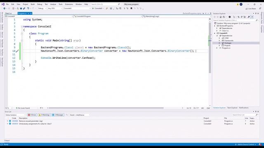Viewport: 264px width, 148px height.
Task: Open the IDE0059 error code link
Action: click(15, 124)
